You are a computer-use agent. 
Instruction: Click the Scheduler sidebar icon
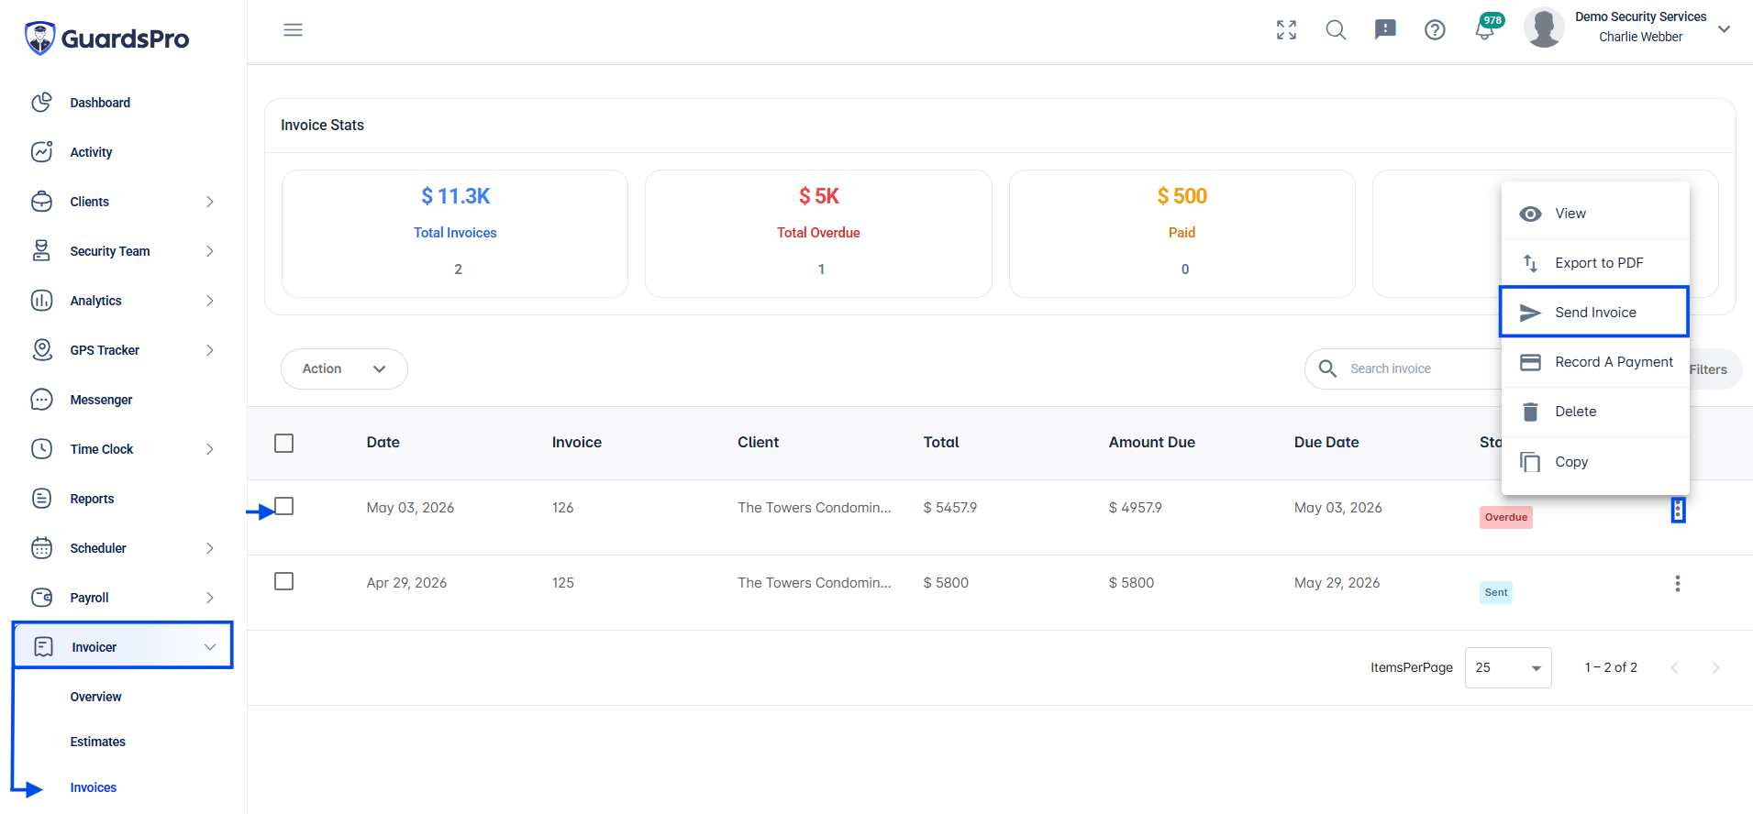point(41,548)
